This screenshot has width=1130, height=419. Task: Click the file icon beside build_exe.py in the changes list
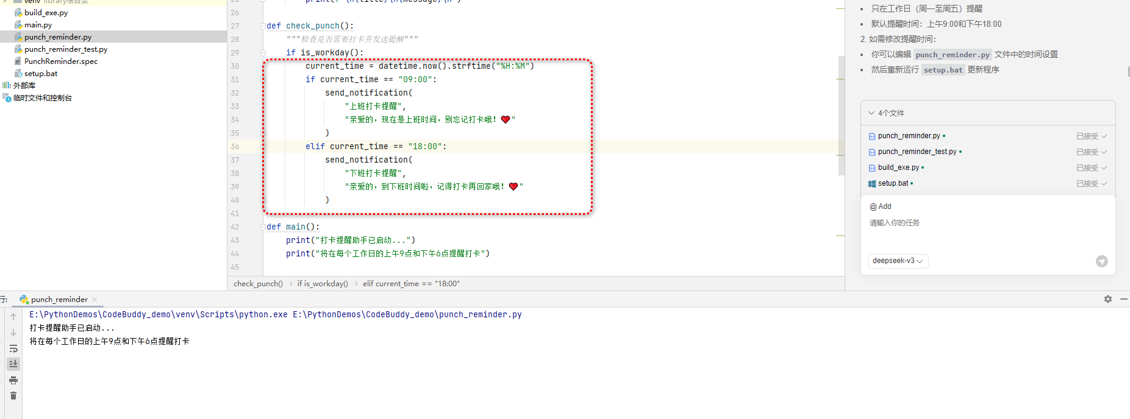pos(872,168)
